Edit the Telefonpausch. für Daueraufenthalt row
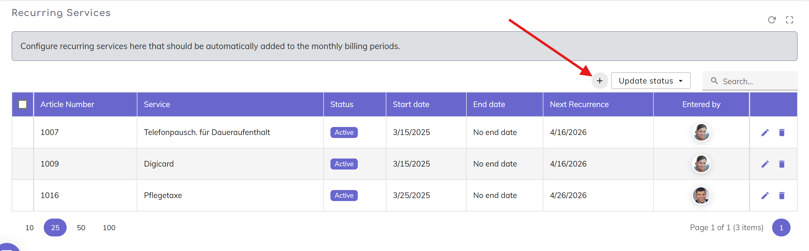Viewport: 809px width, 251px height. tap(765, 133)
